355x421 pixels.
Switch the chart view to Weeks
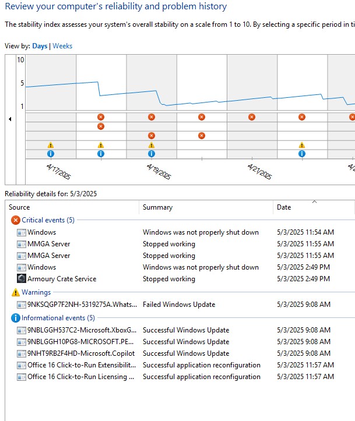pos(62,46)
